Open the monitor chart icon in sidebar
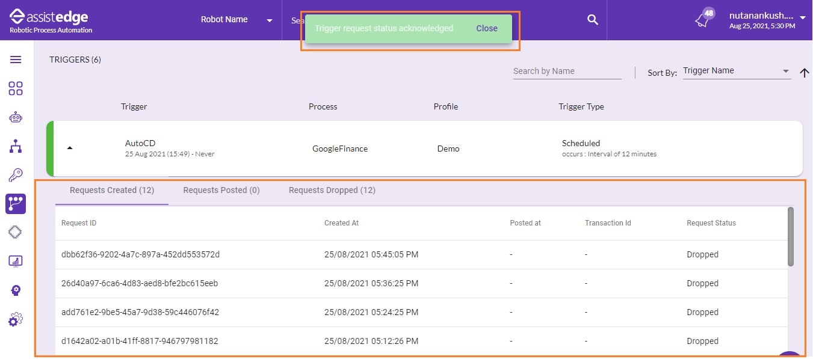This screenshot has height=359, width=813. pyautogui.click(x=16, y=261)
